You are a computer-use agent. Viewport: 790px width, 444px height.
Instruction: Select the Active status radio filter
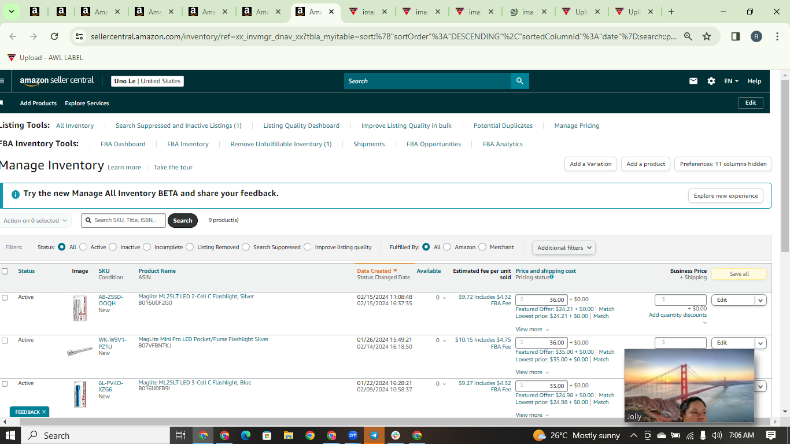click(x=83, y=247)
